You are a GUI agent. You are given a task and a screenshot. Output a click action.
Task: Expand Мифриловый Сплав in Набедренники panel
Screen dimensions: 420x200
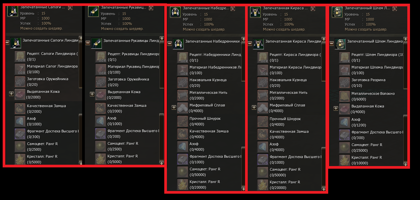pyautogui.click(x=174, y=107)
